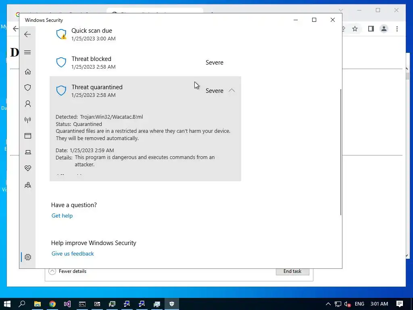Toggle Chrome side panel icon
The height and width of the screenshot is (310, 413).
[x=371, y=29]
